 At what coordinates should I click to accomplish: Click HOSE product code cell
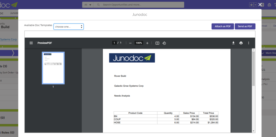click(x=135, y=122)
